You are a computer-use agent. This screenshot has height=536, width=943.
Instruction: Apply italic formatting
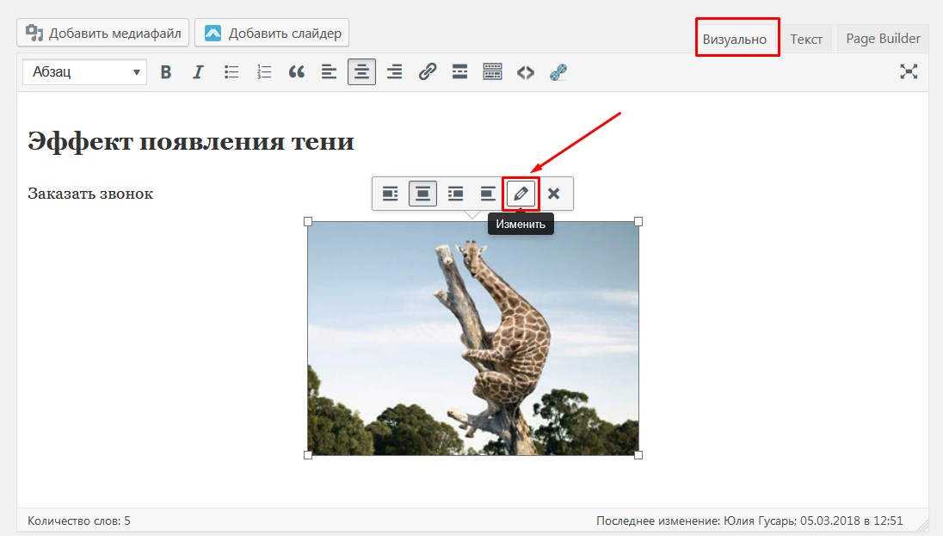(x=198, y=72)
